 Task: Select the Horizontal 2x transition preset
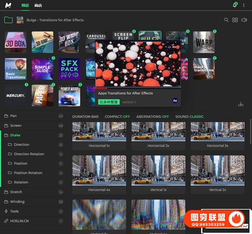pyautogui.click(x=158, y=135)
